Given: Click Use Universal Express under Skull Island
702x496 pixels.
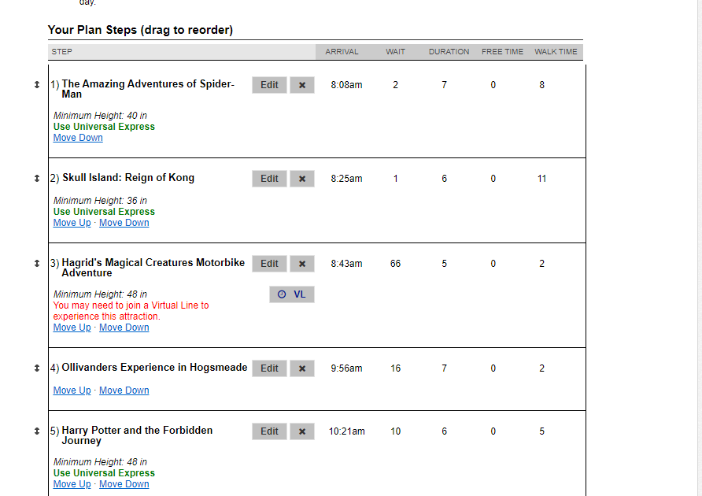Looking at the screenshot, I should 104,212.
